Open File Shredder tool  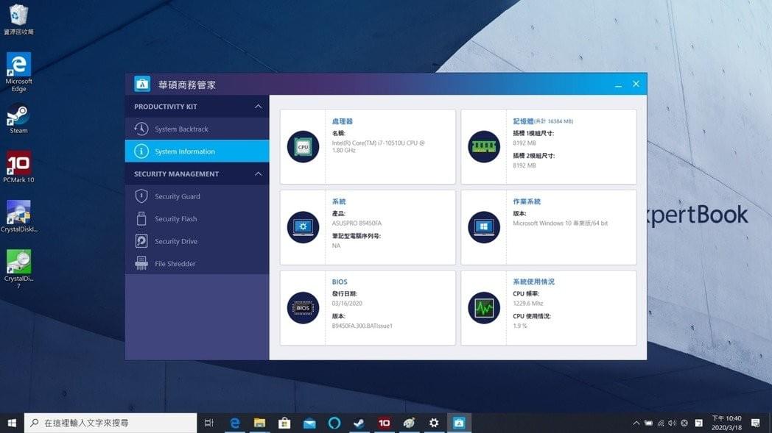(197, 263)
